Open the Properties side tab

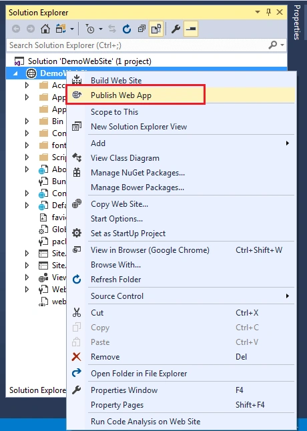[297, 22]
